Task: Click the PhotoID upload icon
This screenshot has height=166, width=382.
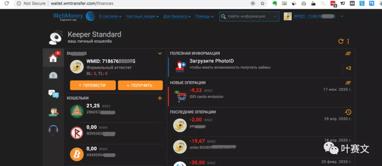Action: [x=180, y=67]
